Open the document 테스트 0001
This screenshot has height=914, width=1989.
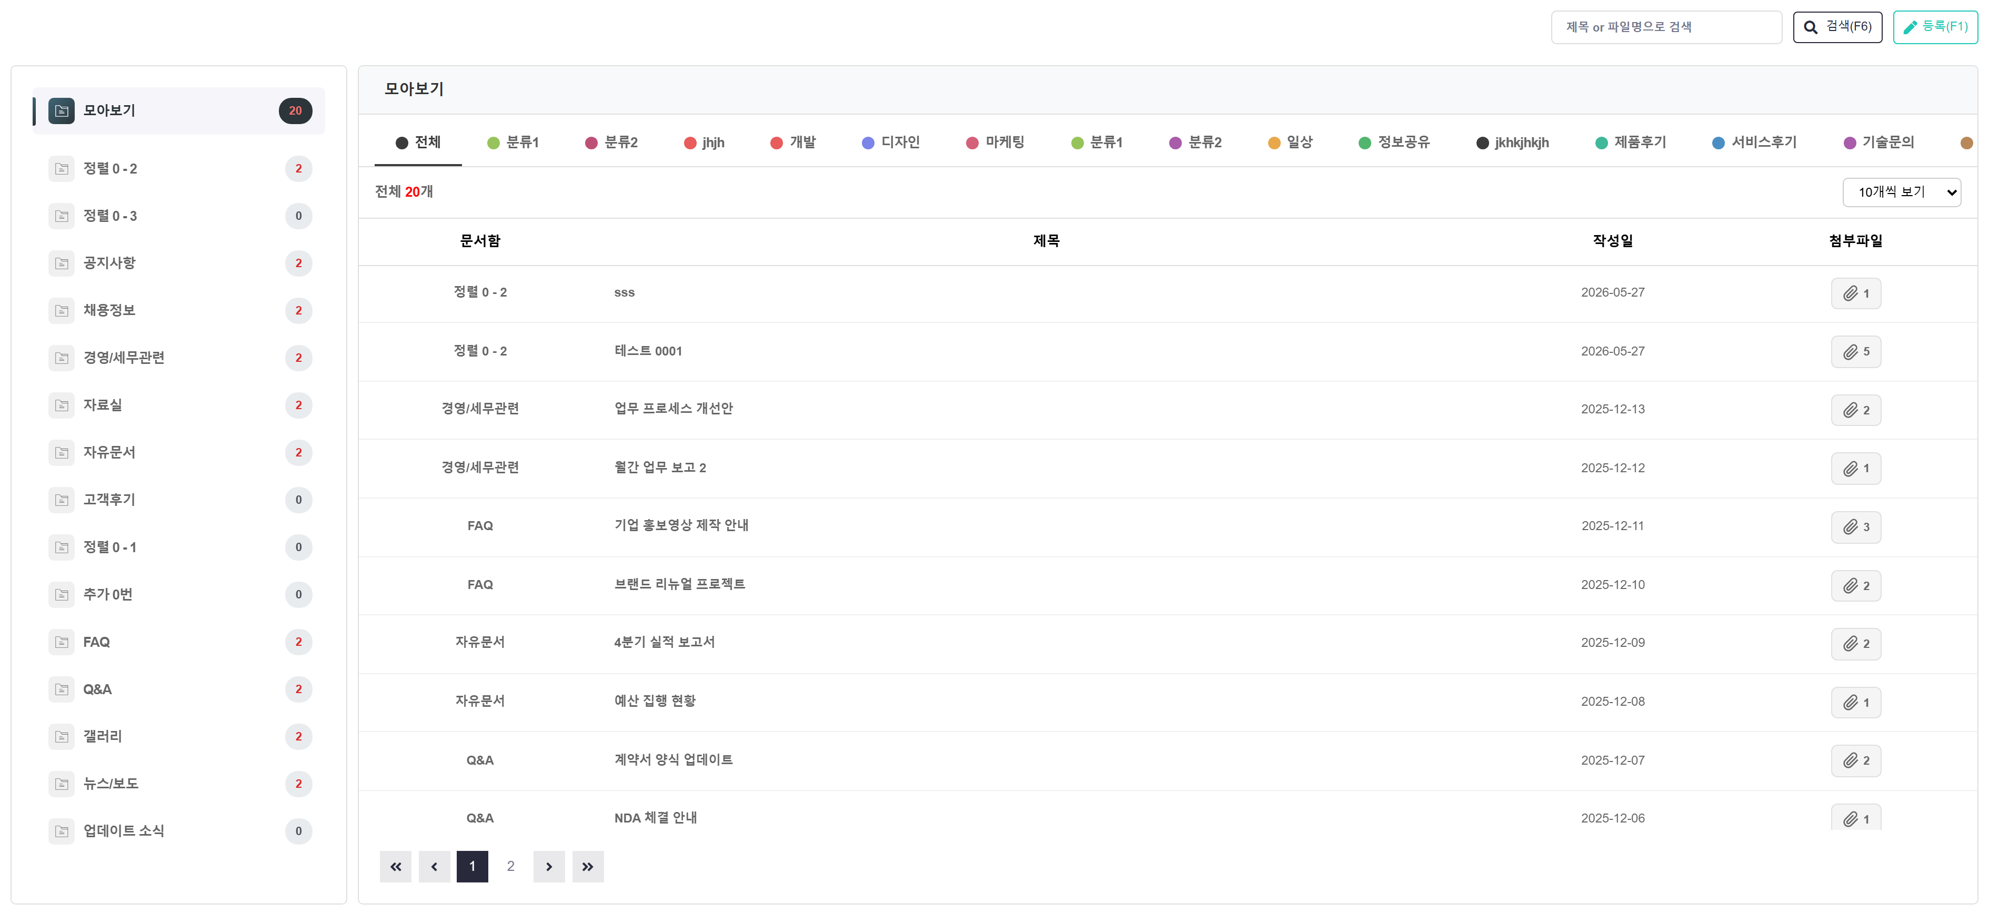click(x=648, y=351)
